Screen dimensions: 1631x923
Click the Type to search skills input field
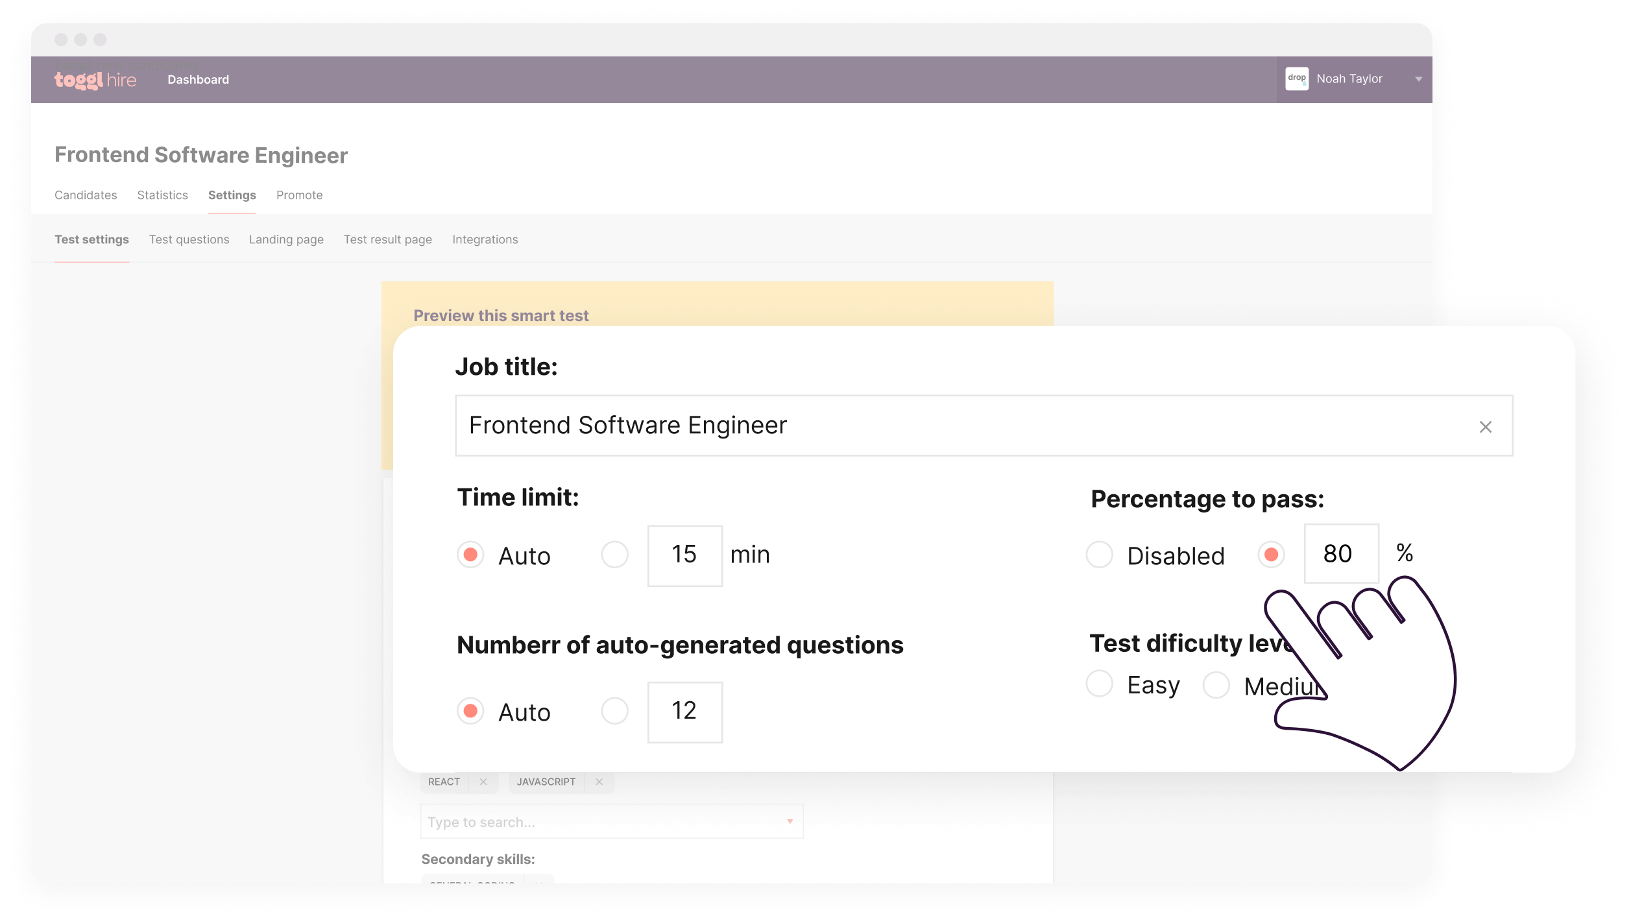tap(610, 821)
